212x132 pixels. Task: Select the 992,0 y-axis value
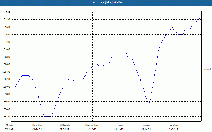(x=7, y=116)
